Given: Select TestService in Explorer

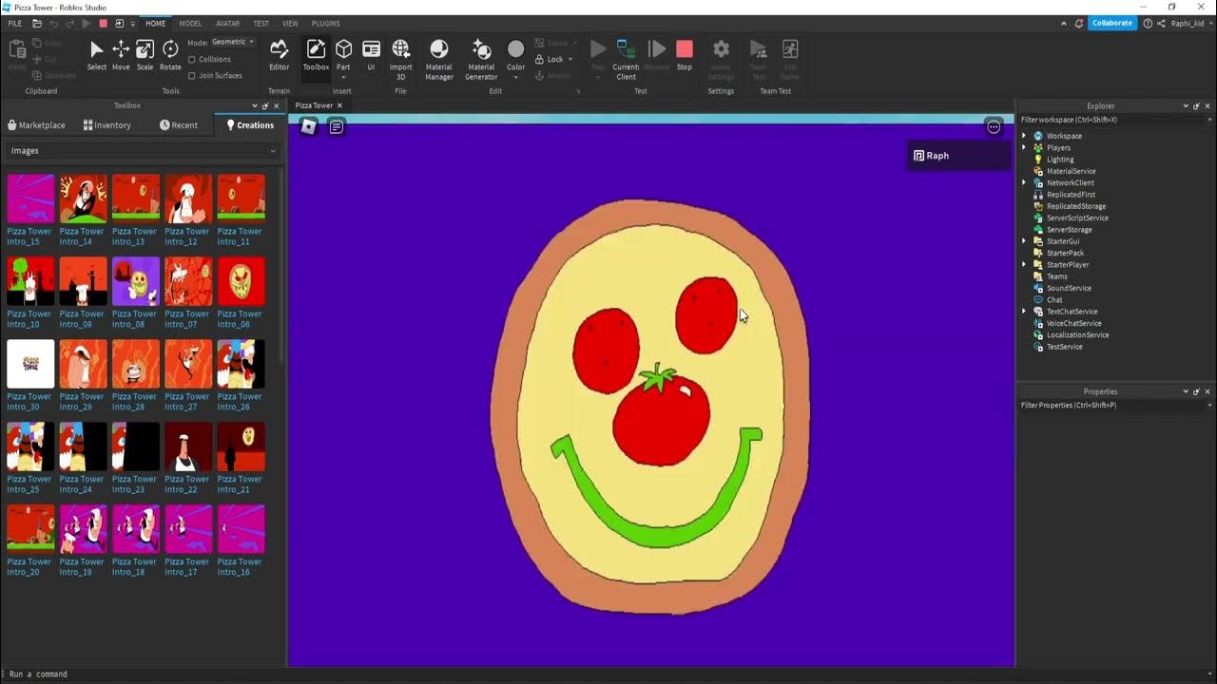Looking at the screenshot, I should tap(1064, 347).
